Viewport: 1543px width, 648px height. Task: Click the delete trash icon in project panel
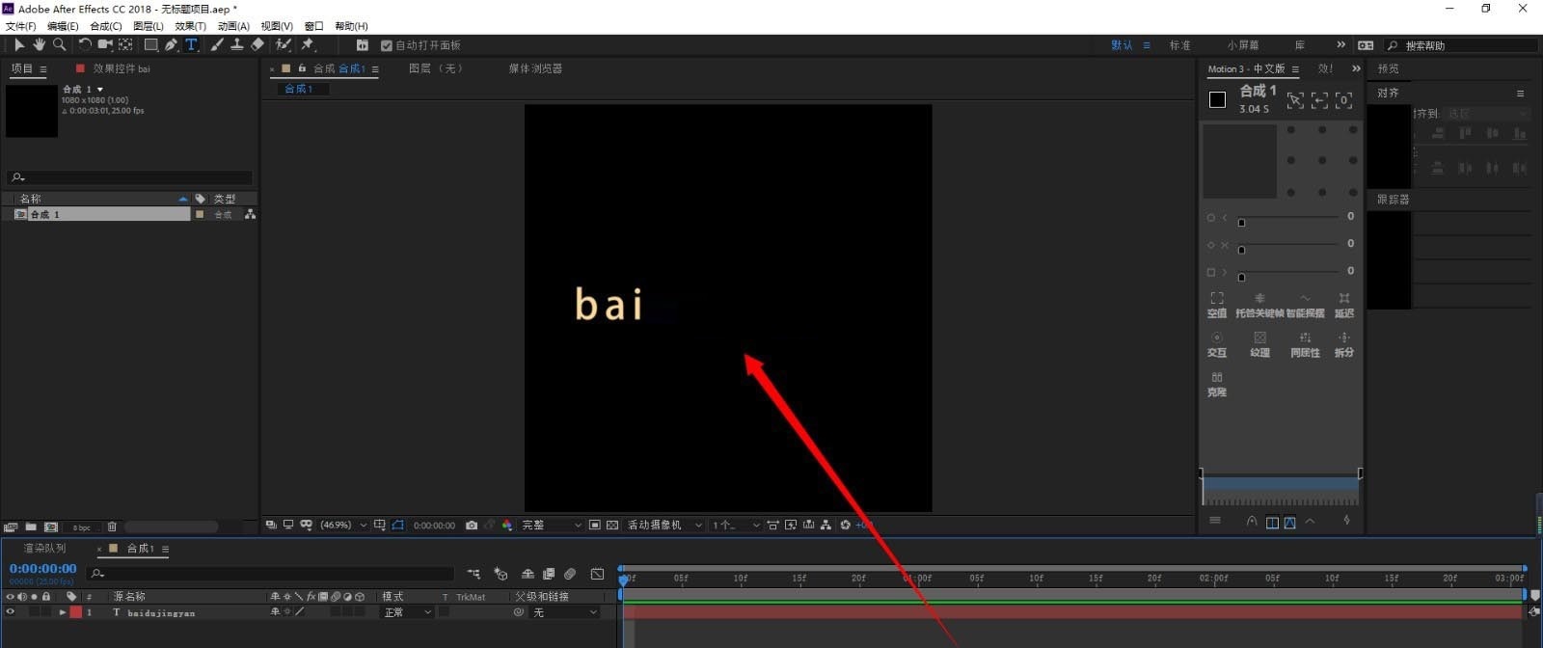click(112, 526)
